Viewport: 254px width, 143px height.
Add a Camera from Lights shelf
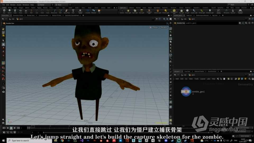point(122,11)
